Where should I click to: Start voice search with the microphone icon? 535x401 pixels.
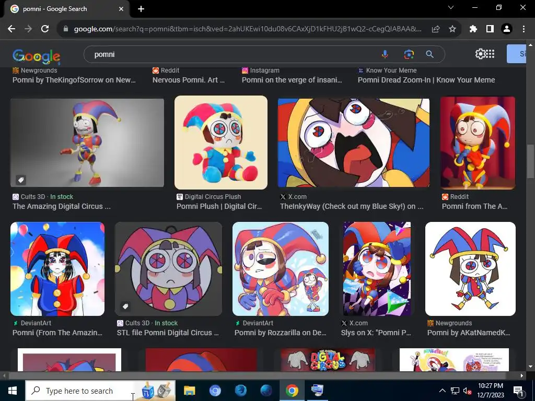[385, 54]
